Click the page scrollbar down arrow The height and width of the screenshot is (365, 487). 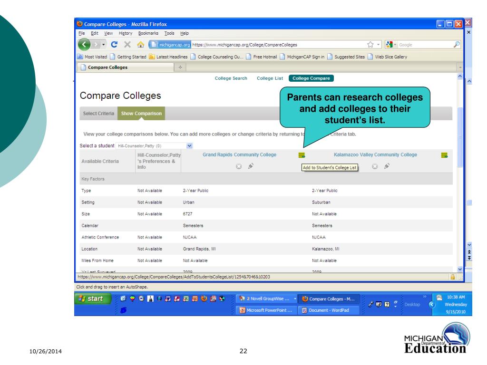click(460, 269)
